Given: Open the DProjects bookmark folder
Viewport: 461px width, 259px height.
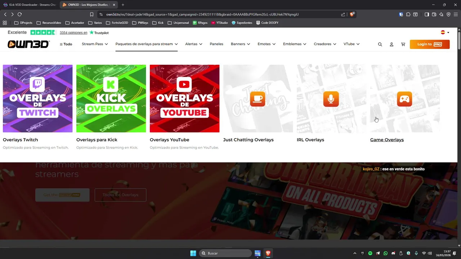Looking at the screenshot, I should [23, 23].
